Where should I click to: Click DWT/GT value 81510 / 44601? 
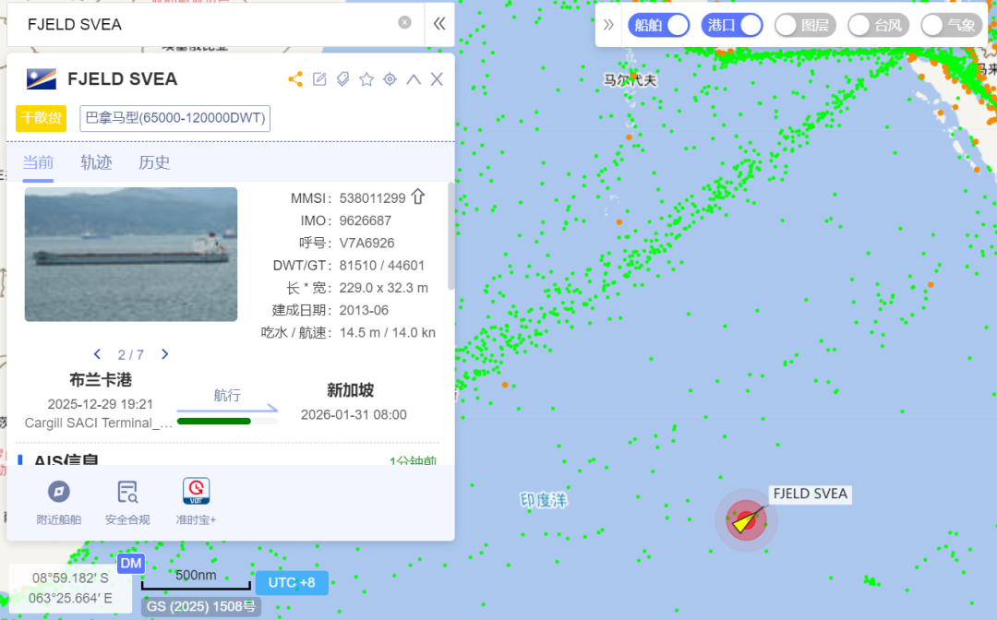pos(381,266)
